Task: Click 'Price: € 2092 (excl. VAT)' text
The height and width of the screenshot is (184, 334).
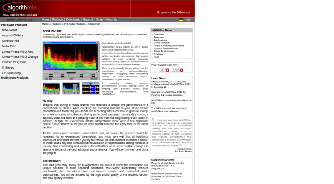Action: tap(165, 65)
